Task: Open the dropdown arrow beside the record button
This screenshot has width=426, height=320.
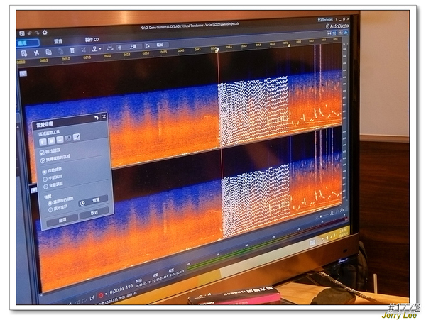Action: click(106, 294)
